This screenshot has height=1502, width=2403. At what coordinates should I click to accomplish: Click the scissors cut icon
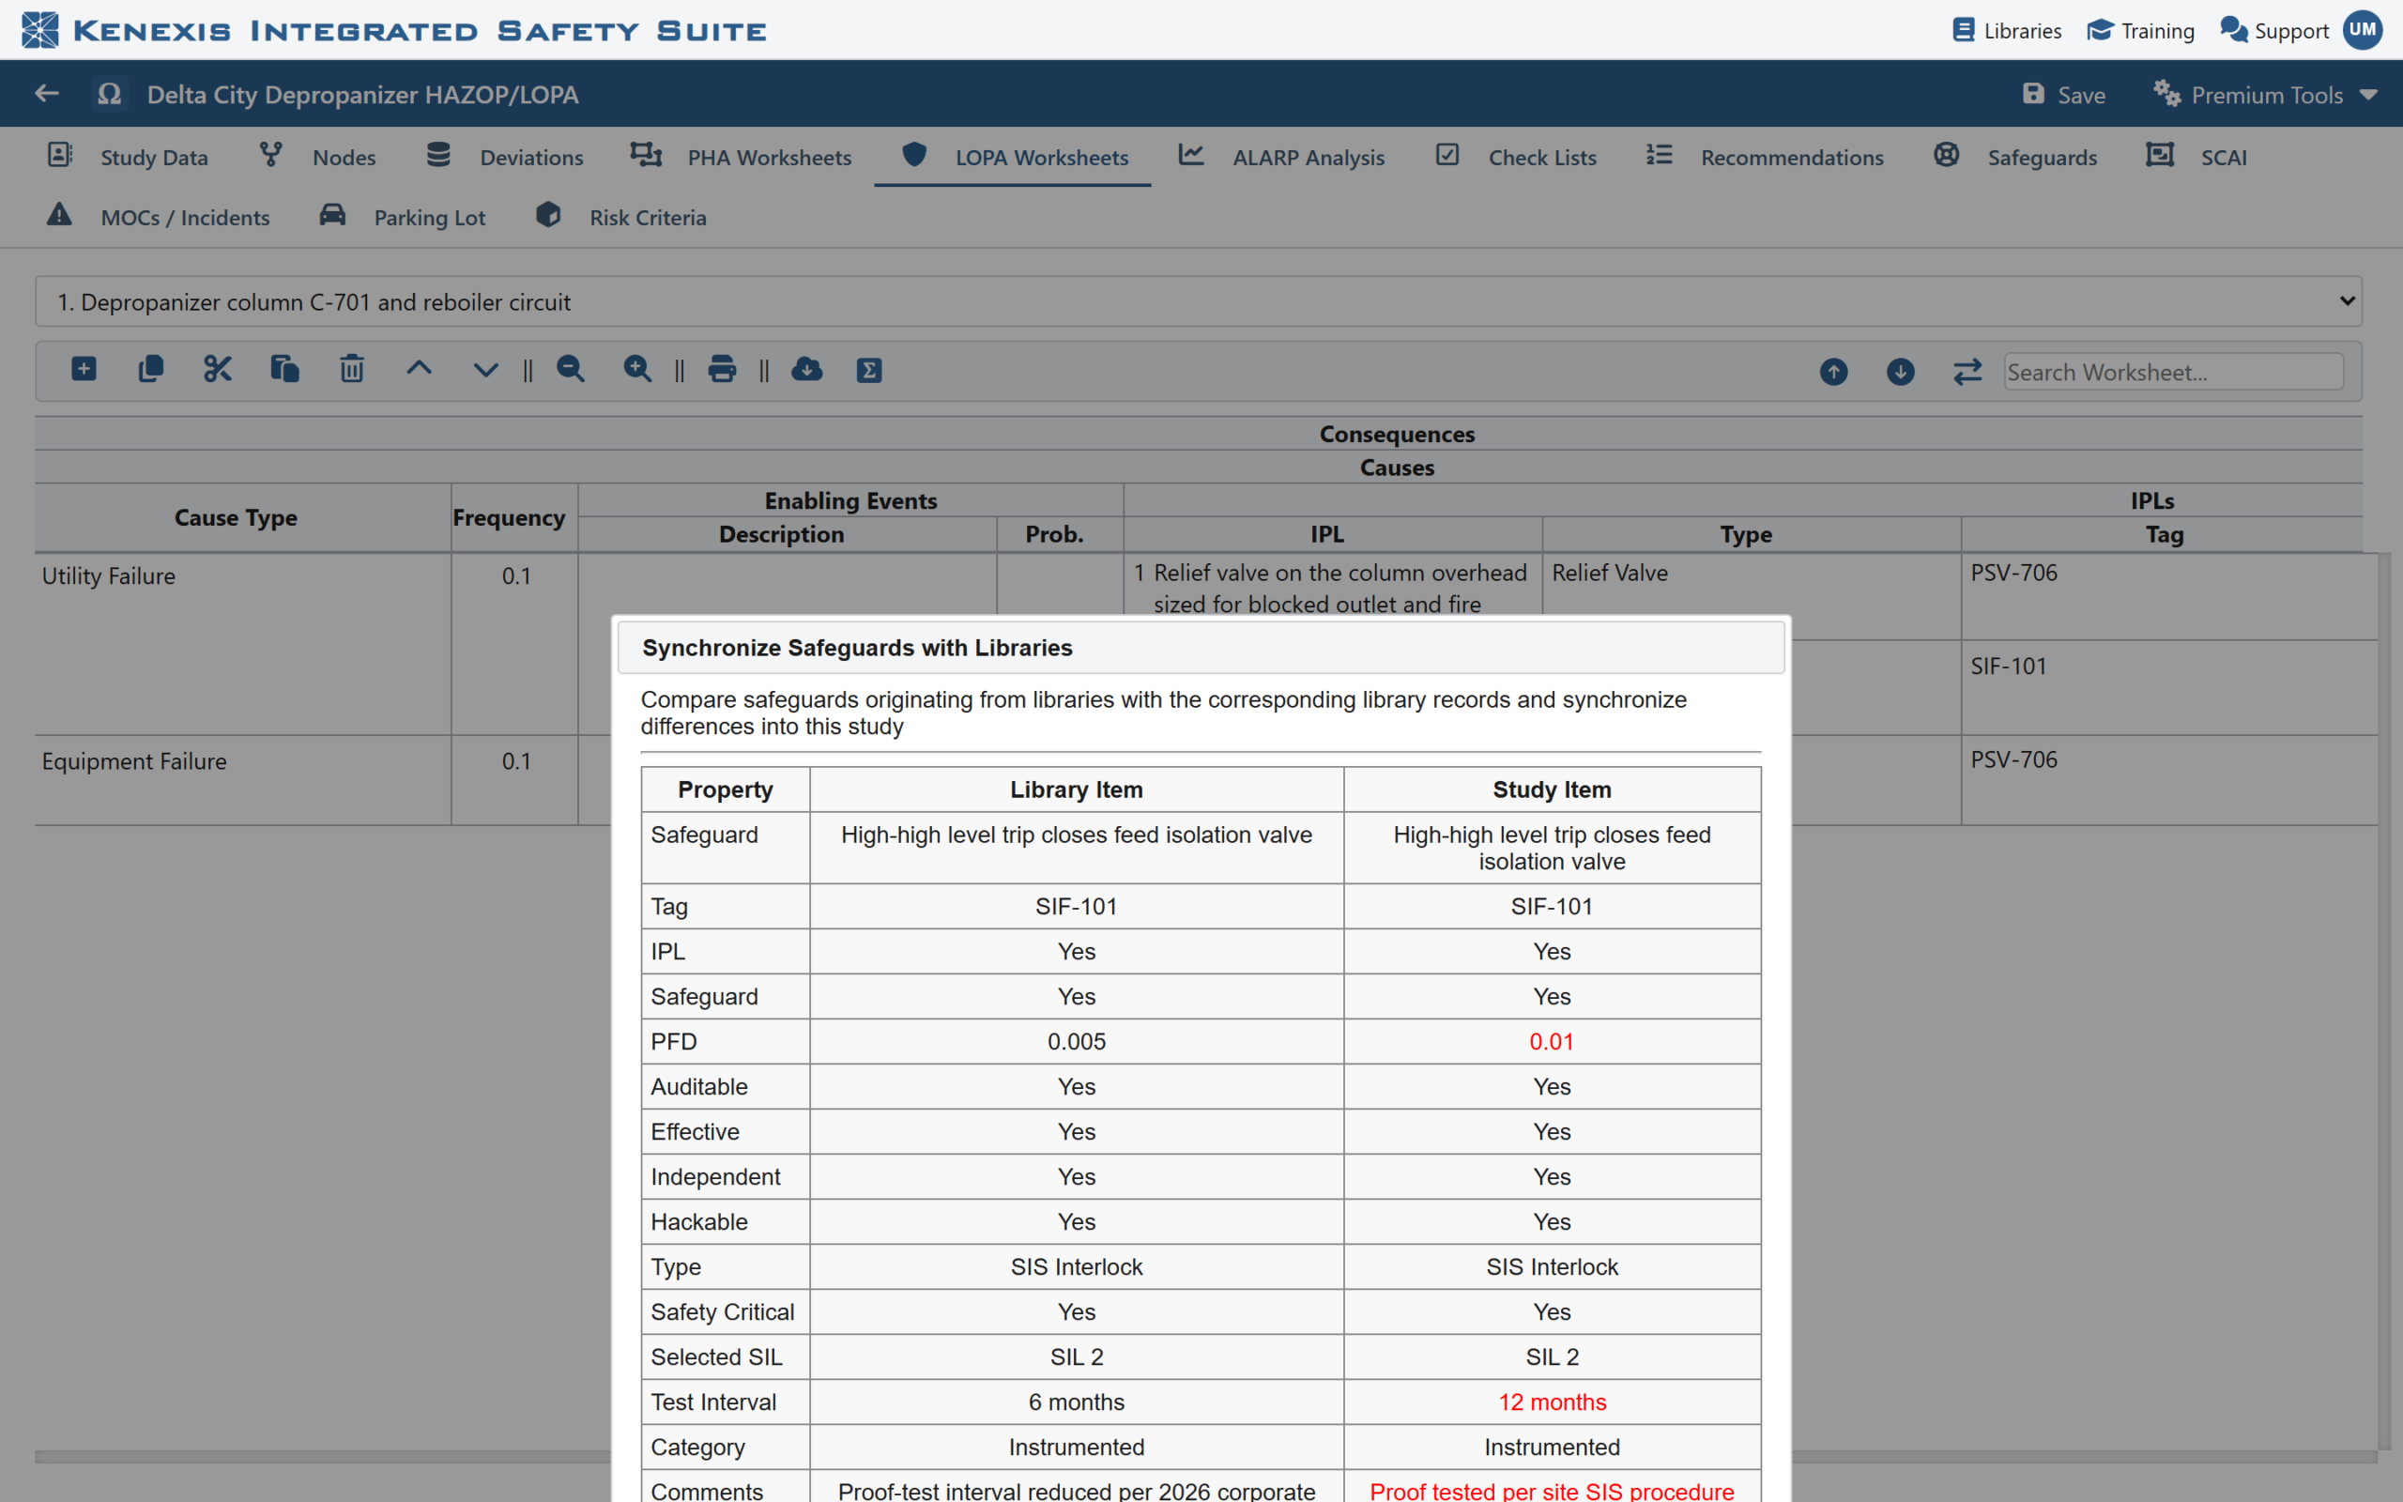pos(218,370)
